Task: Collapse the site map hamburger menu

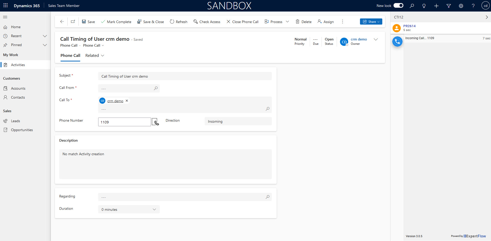Action: pyautogui.click(x=5, y=17)
